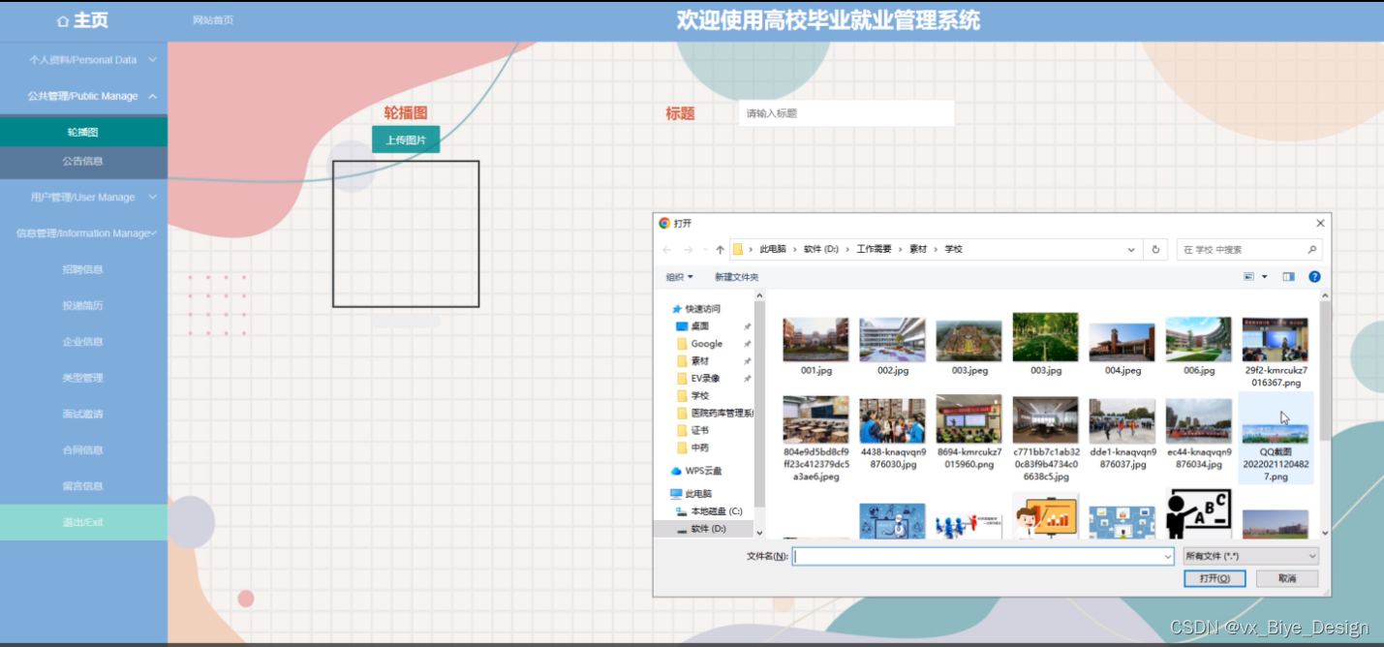Open the 面试邀请 menu item
The height and width of the screenshot is (647, 1384).
coord(83,414)
